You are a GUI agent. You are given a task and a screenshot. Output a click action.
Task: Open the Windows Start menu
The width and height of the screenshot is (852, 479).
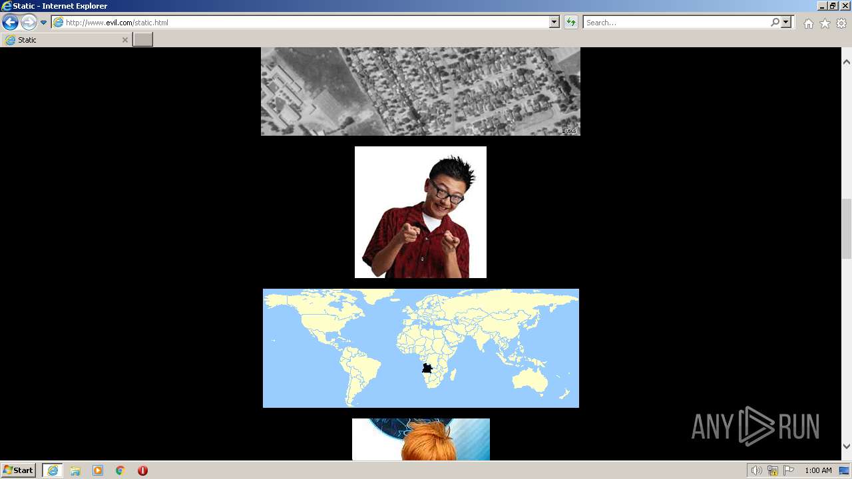coord(19,470)
